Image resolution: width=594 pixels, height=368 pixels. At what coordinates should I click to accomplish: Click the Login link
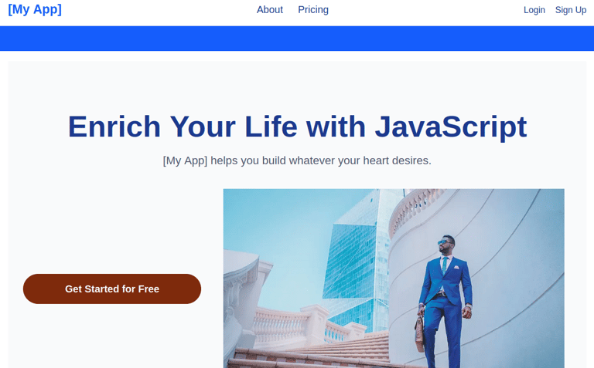tap(534, 10)
